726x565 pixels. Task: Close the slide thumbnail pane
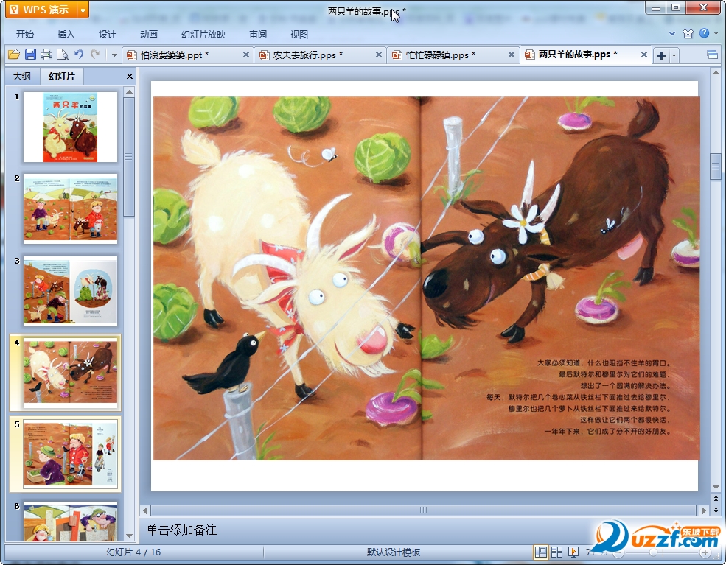pyautogui.click(x=130, y=77)
